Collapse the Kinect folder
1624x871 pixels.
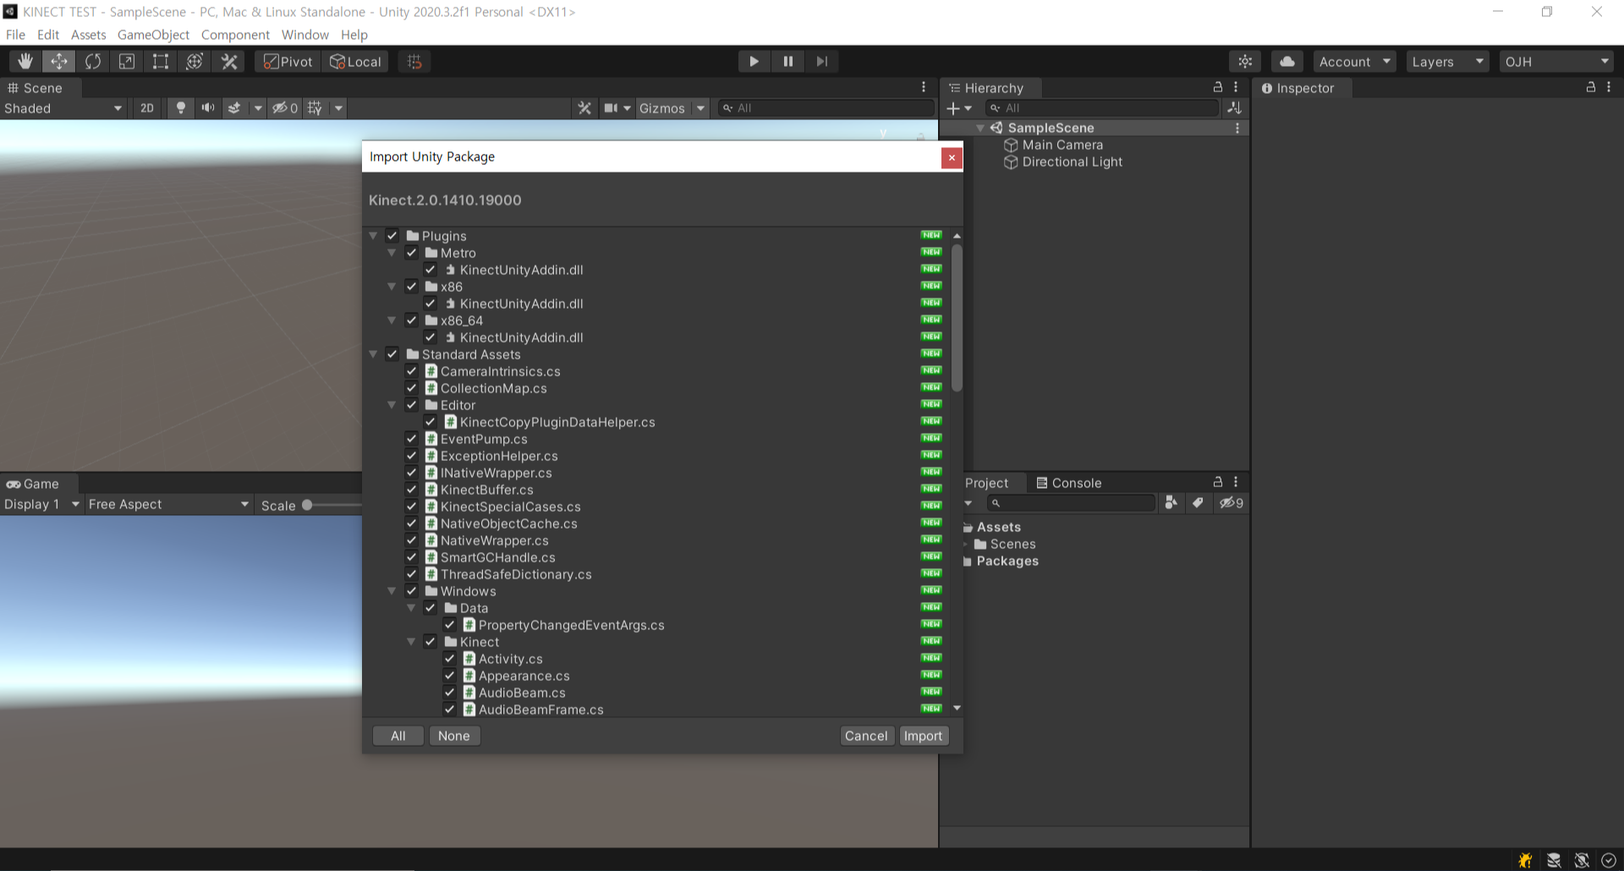(x=411, y=642)
